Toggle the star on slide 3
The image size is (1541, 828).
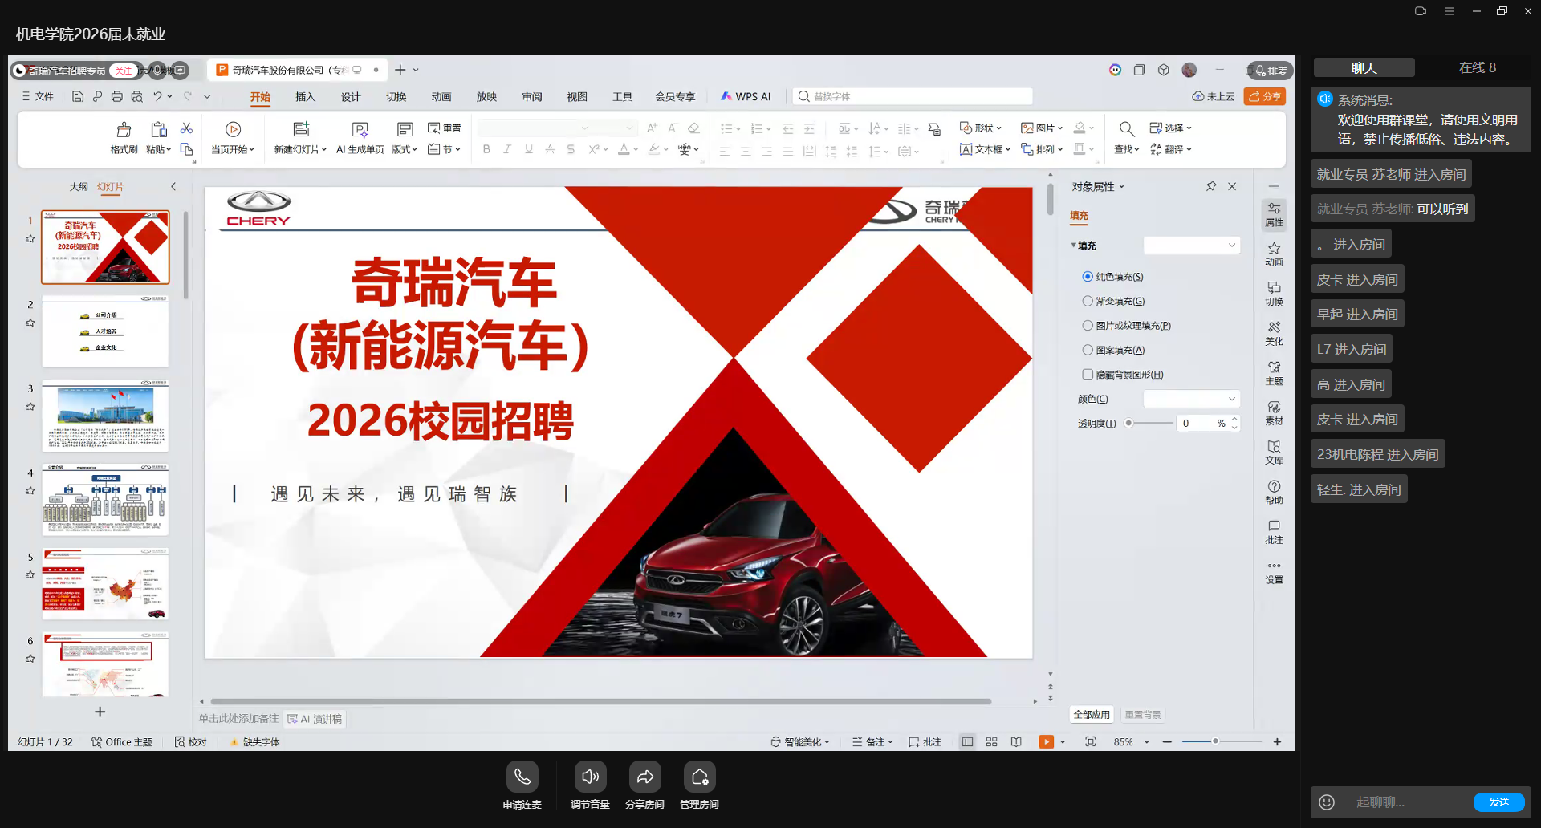tap(30, 407)
